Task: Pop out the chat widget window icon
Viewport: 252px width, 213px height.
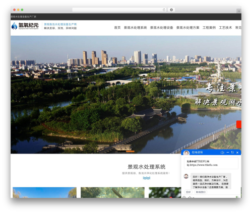Action: coord(232,153)
